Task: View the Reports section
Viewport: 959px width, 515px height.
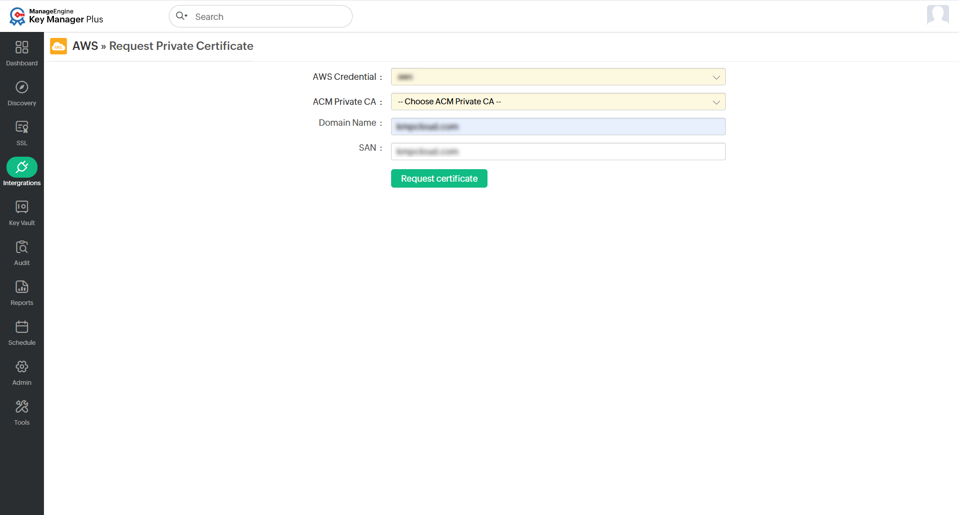Action: [22, 292]
